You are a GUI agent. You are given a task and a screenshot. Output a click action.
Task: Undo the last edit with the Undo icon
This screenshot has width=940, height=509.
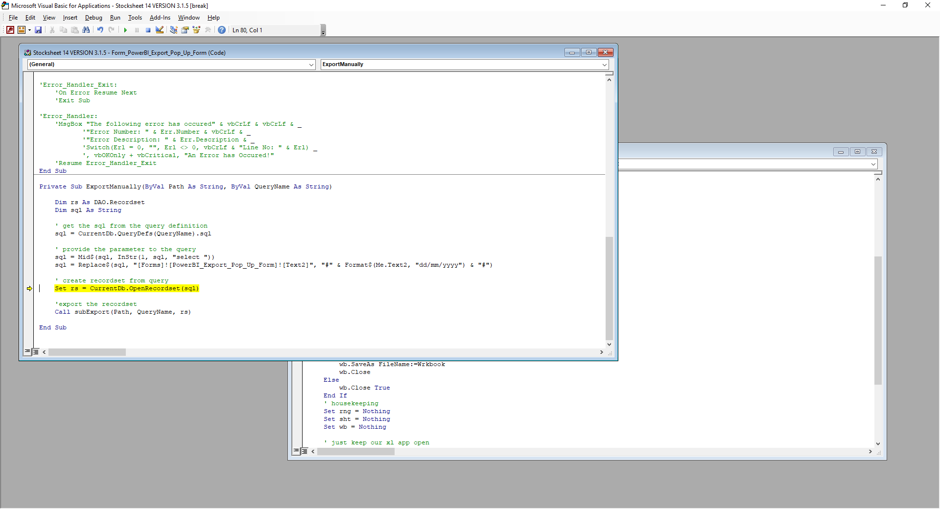100,30
